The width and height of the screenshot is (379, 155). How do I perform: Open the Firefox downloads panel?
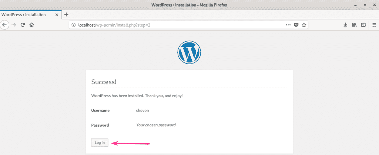(x=345, y=25)
